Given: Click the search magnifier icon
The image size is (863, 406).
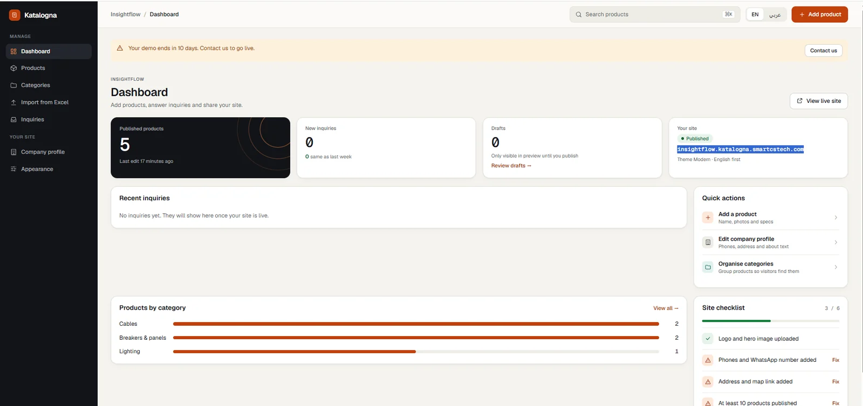Looking at the screenshot, I should (579, 15).
